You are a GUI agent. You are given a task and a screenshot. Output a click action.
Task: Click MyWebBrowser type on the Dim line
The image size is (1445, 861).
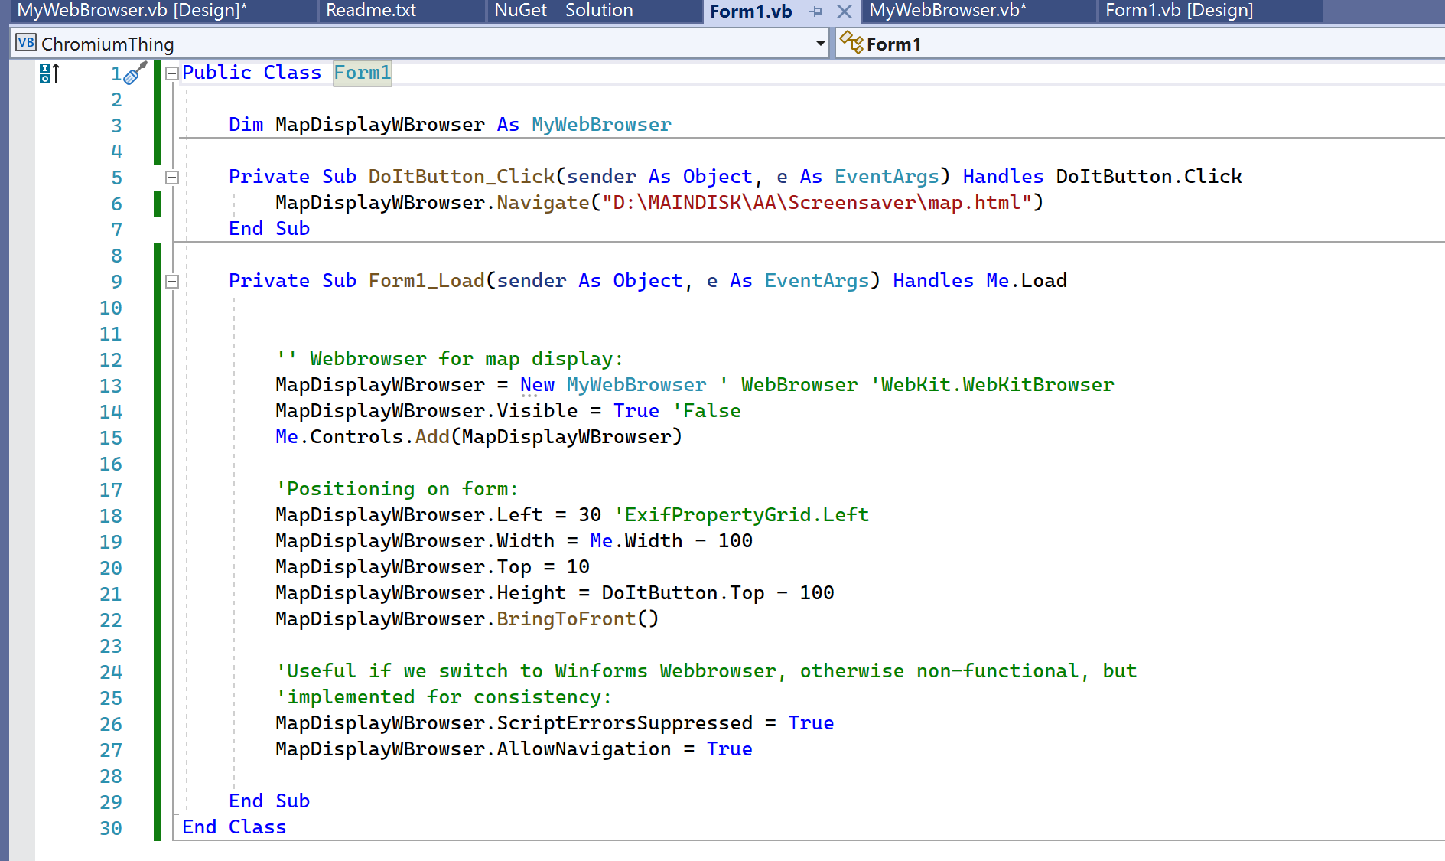pyautogui.click(x=601, y=125)
